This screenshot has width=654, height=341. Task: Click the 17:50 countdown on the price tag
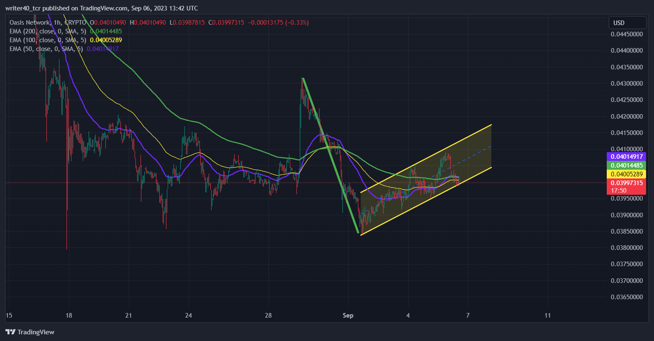tap(619, 191)
